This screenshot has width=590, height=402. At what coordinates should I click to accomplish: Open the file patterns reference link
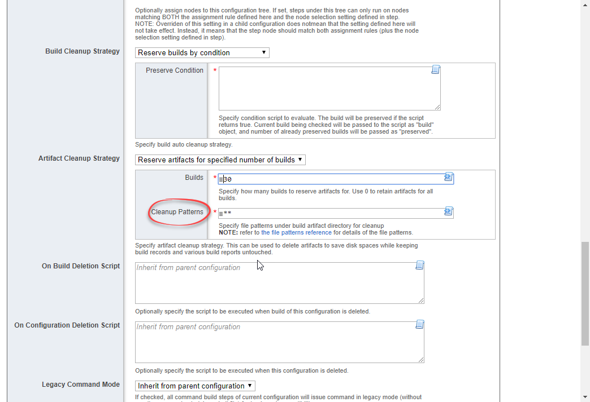coord(296,232)
